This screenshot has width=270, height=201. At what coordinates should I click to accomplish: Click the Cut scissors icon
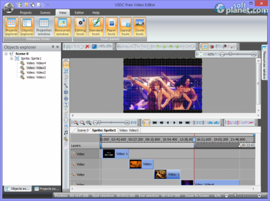point(68,47)
